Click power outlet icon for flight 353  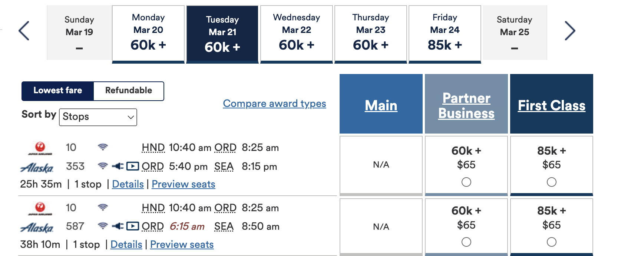tap(118, 166)
